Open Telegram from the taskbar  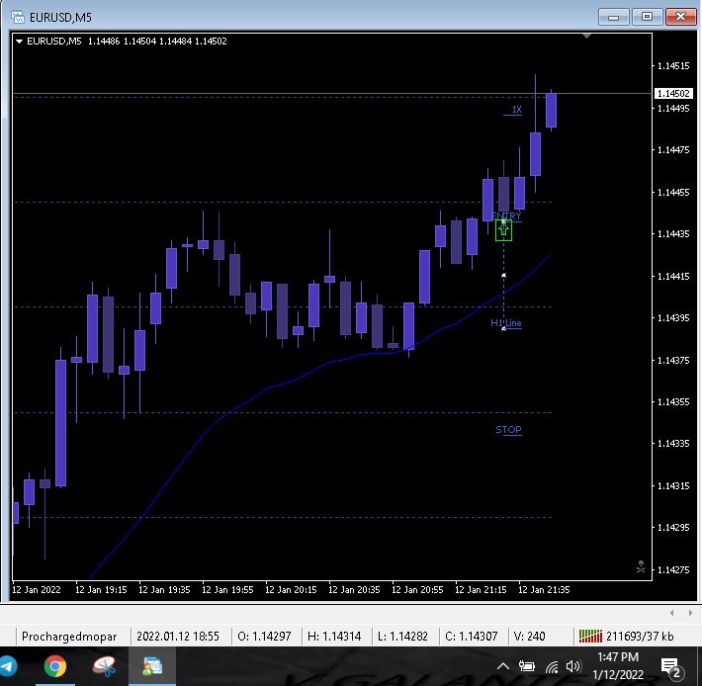[x=8, y=666]
